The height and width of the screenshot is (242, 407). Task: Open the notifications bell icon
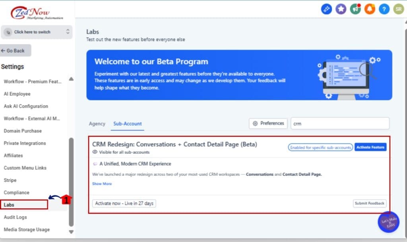370,9
